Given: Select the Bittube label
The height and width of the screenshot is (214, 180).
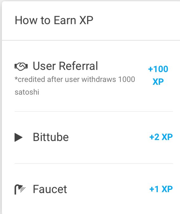Looking at the screenshot, I should tap(51, 137).
